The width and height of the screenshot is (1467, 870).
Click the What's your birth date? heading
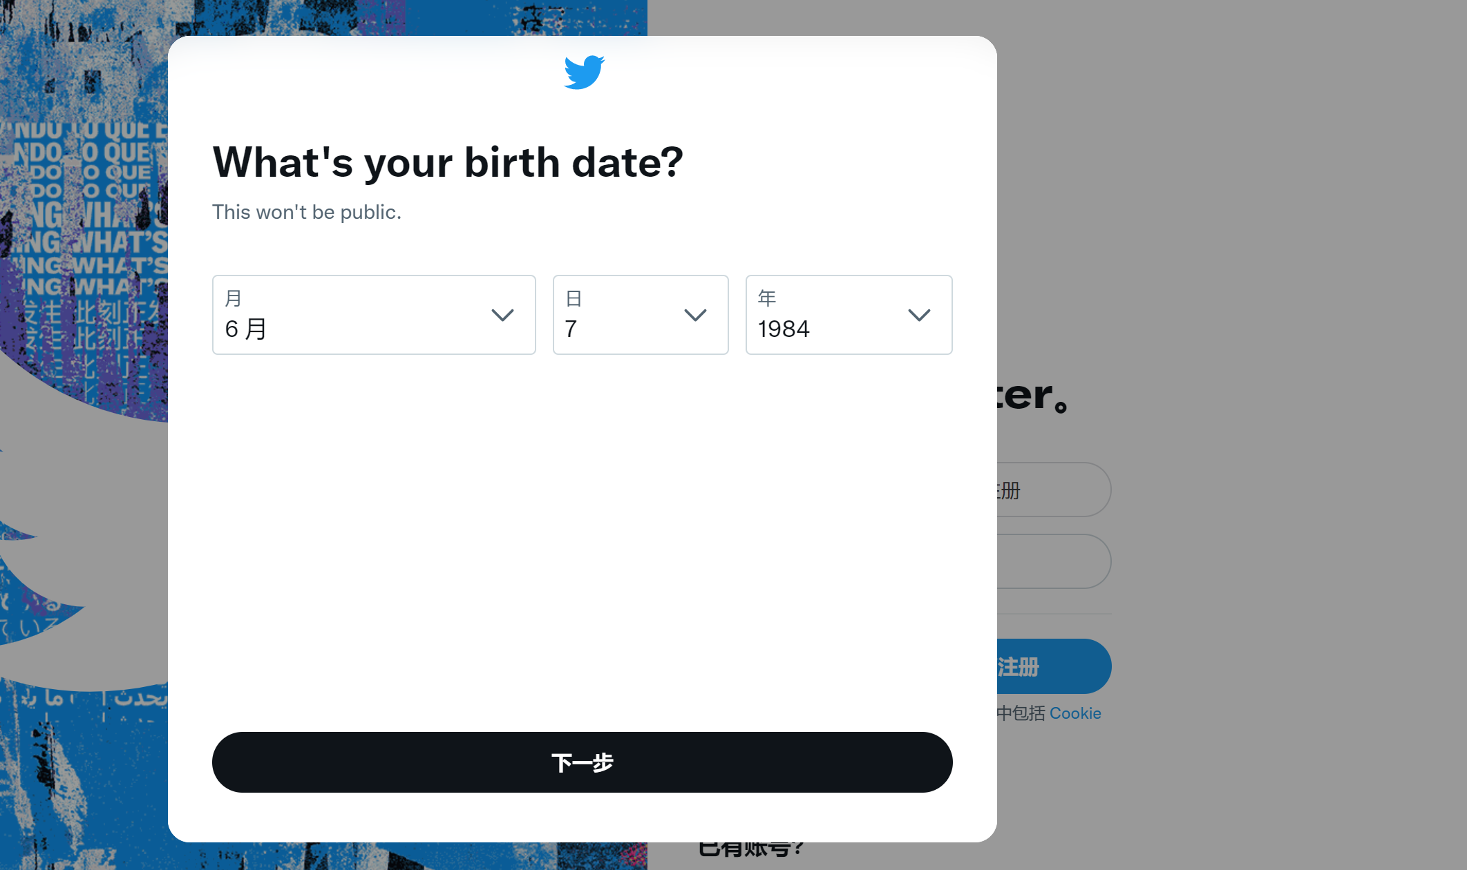tap(448, 163)
